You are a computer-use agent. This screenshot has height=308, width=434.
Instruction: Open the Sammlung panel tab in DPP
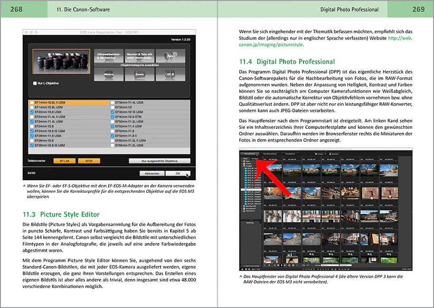click(250, 223)
